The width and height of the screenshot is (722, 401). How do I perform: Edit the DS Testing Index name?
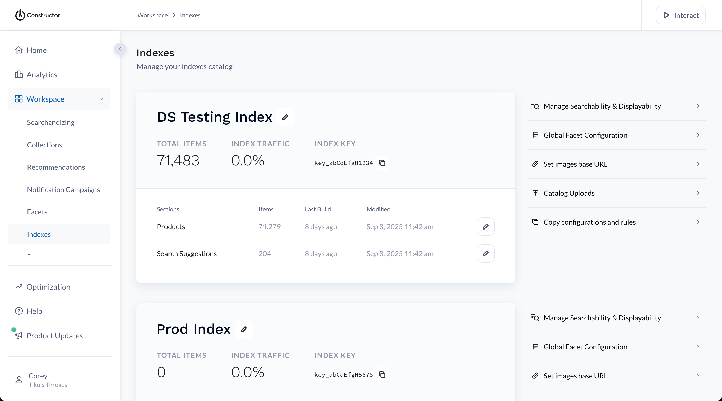(x=285, y=117)
